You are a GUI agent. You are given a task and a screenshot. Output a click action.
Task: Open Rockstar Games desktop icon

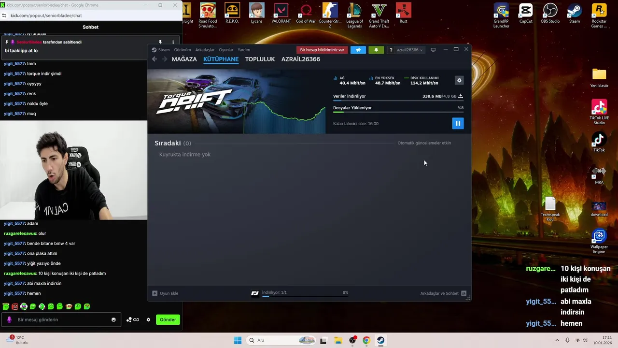click(x=599, y=14)
